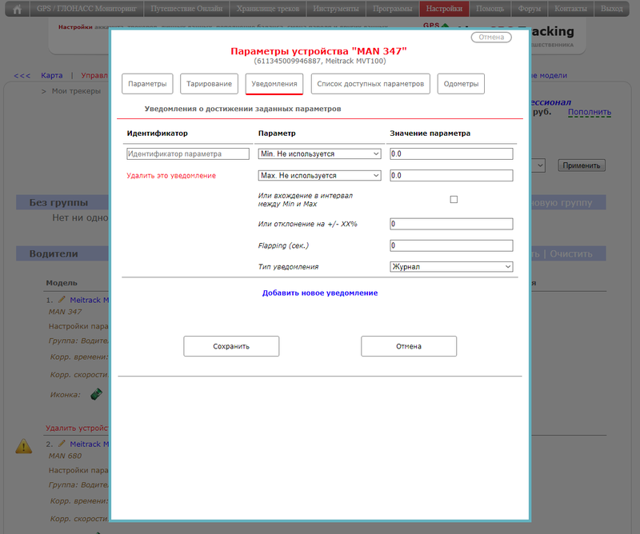This screenshot has height=534, width=640.
Task: Expand the 'Max. Не используется' dropdown
Action: click(x=319, y=175)
